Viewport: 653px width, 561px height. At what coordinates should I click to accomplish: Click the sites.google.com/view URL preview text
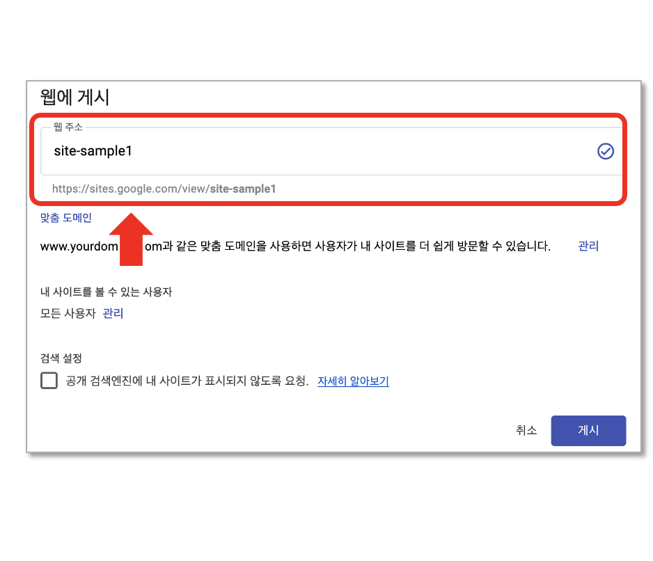(164, 189)
